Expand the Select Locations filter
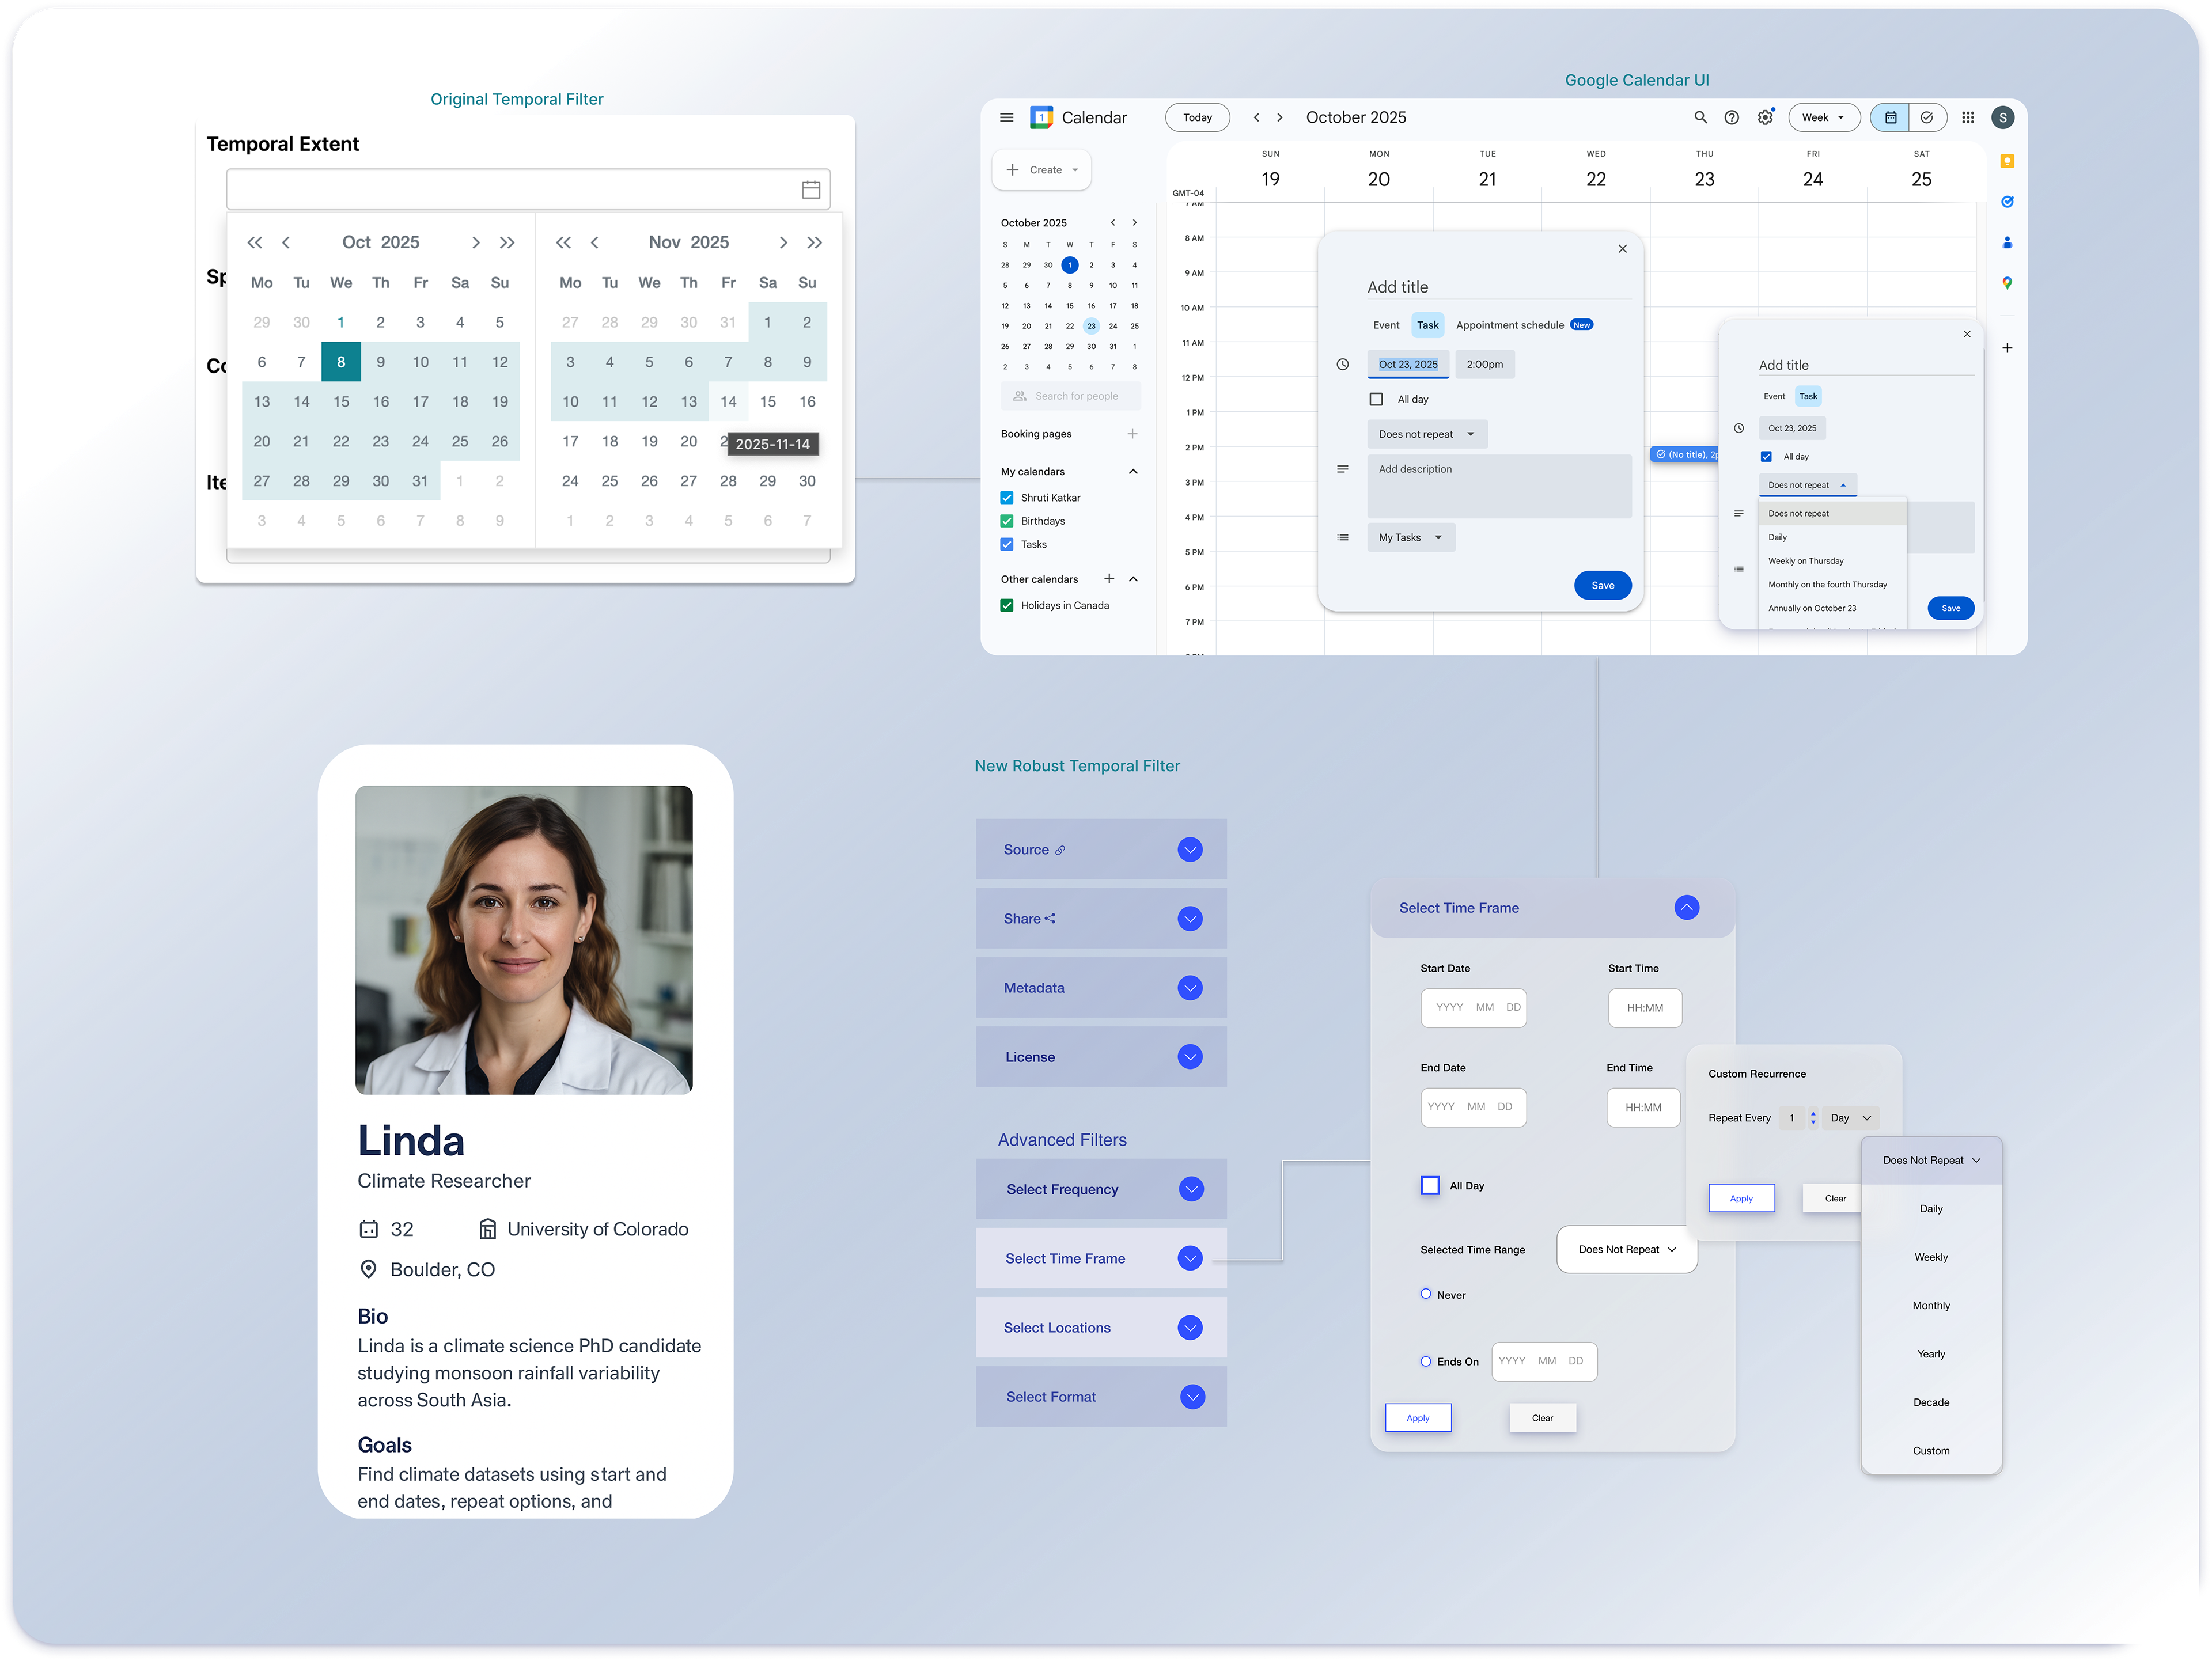 1189,1328
